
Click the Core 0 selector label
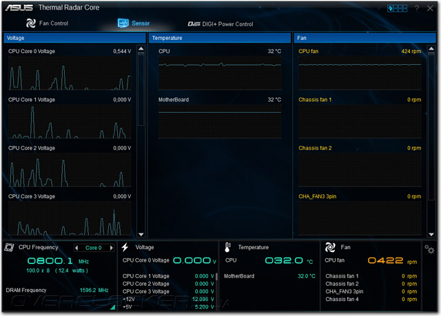(x=94, y=248)
